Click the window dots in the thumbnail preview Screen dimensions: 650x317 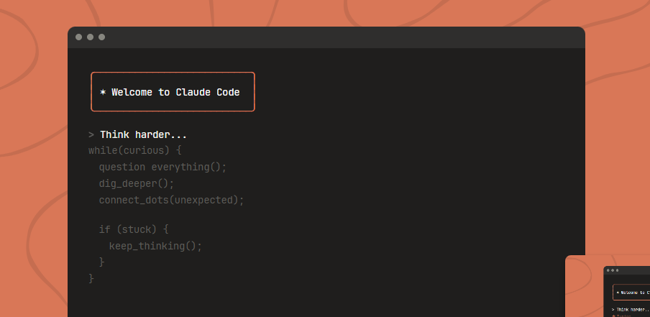pyautogui.click(x=612, y=270)
